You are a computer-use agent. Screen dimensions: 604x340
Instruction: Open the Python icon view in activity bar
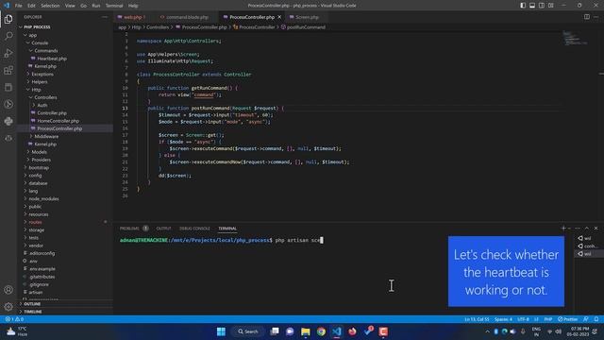point(8,121)
